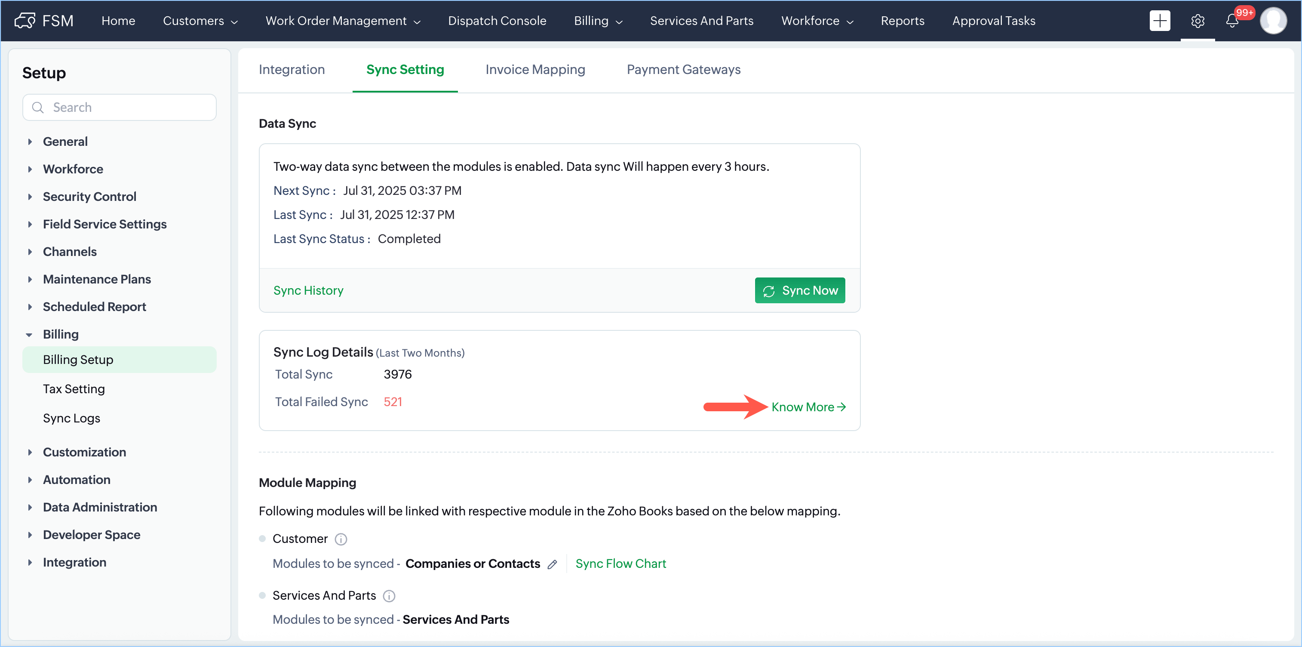Open the notifications bell icon
Image resolution: width=1302 pixels, height=647 pixels.
point(1232,21)
